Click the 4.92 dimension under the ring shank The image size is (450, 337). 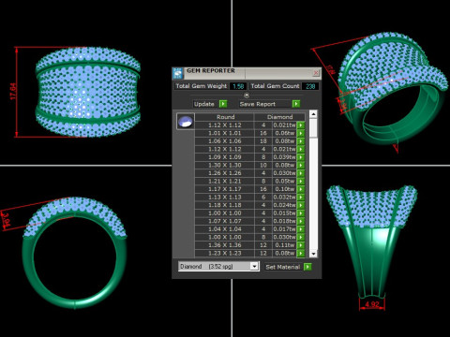coord(372,304)
